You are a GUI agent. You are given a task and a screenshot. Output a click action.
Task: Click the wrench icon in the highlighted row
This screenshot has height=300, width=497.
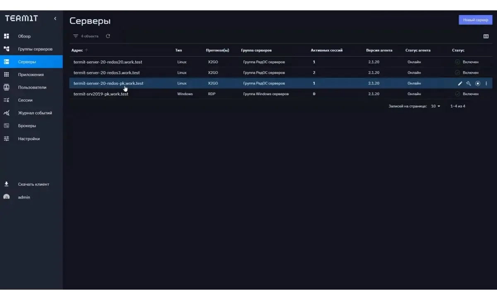(x=468, y=84)
